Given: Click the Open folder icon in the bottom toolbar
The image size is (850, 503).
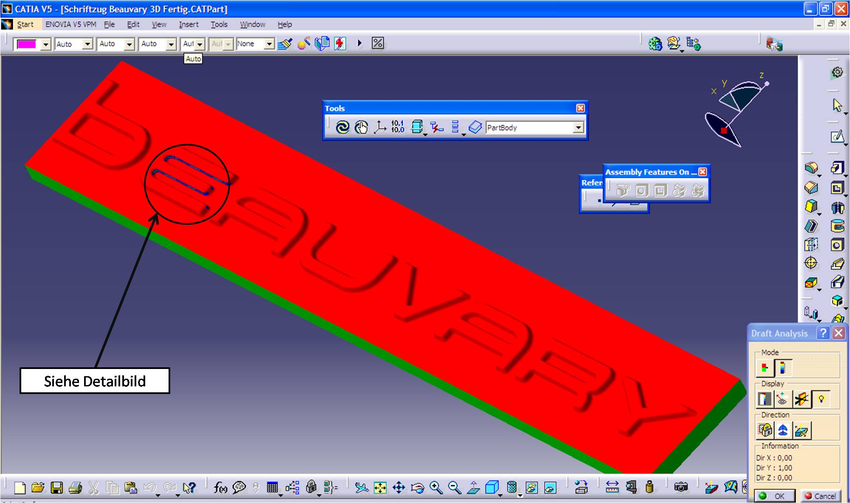Looking at the screenshot, I should [x=38, y=488].
